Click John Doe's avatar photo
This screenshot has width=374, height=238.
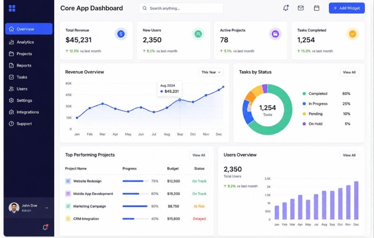[x=14, y=208]
